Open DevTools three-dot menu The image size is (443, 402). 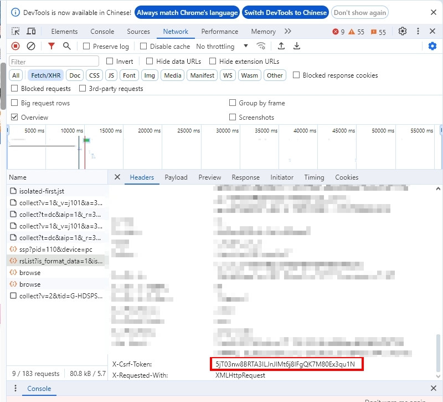pyautogui.click(x=418, y=31)
